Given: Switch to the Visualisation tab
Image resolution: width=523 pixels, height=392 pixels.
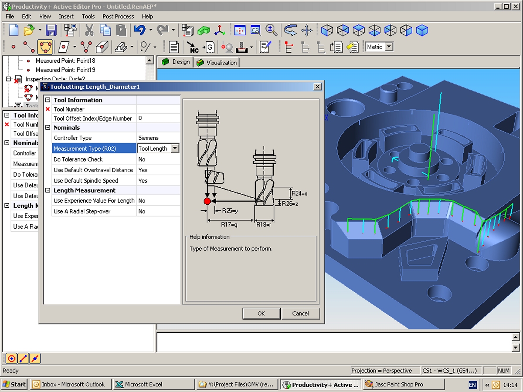Looking at the screenshot, I should [217, 63].
